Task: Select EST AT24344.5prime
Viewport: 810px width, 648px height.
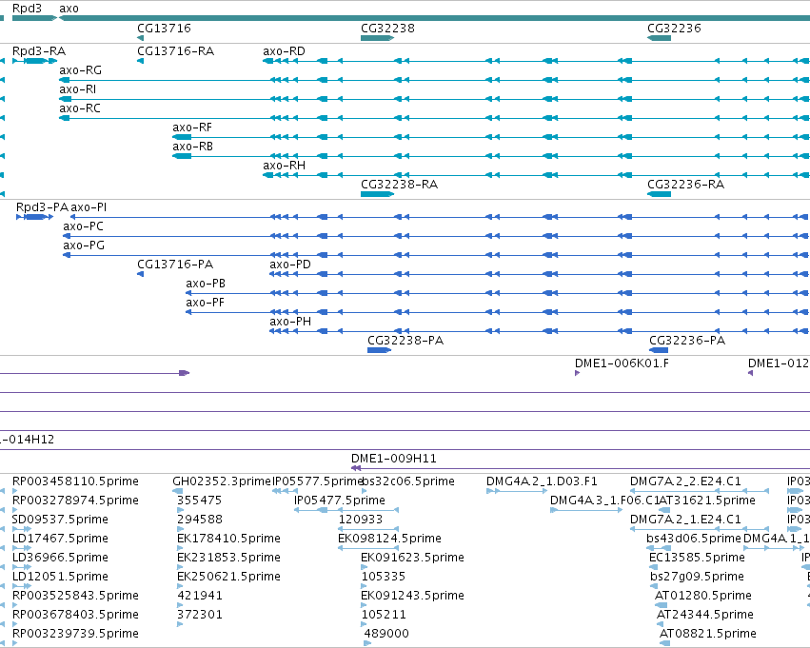Action: click(705, 615)
